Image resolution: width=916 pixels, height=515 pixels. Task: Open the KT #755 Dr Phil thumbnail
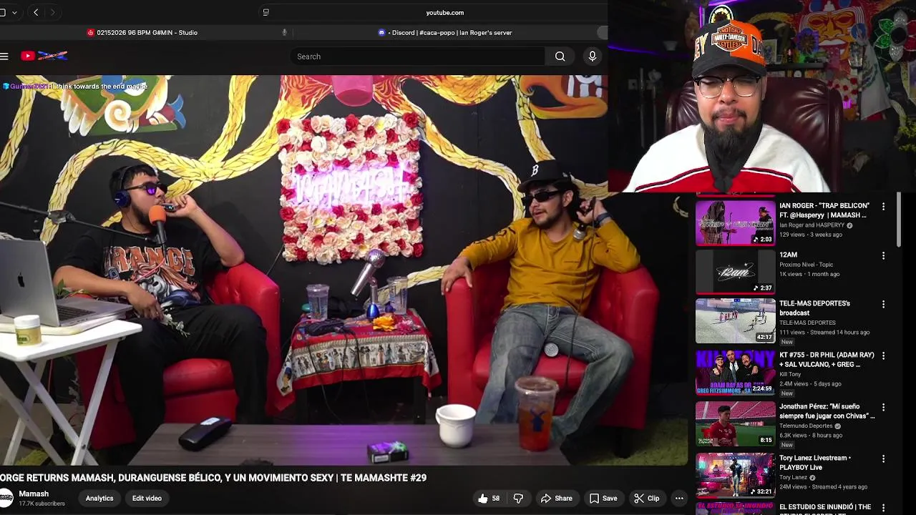(736, 373)
